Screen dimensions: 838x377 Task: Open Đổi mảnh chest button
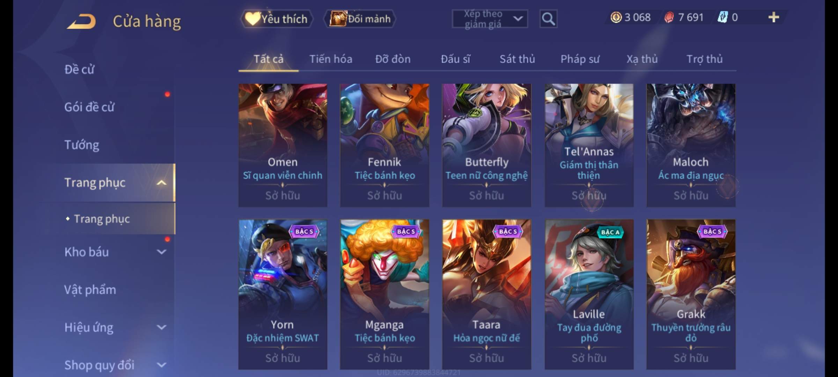click(360, 19)
